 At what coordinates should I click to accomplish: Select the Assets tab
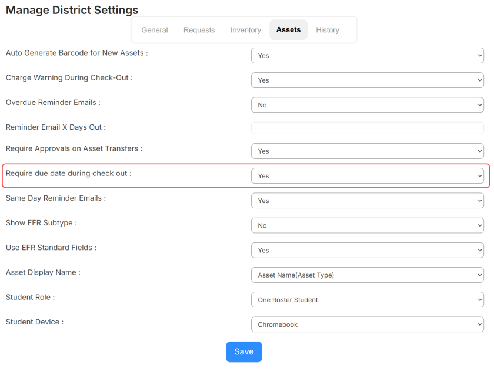coord(288,30)
